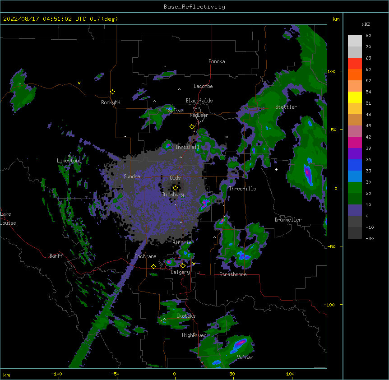Select the bright green 20–30 dBZ legend swatch

pos(355,188)
